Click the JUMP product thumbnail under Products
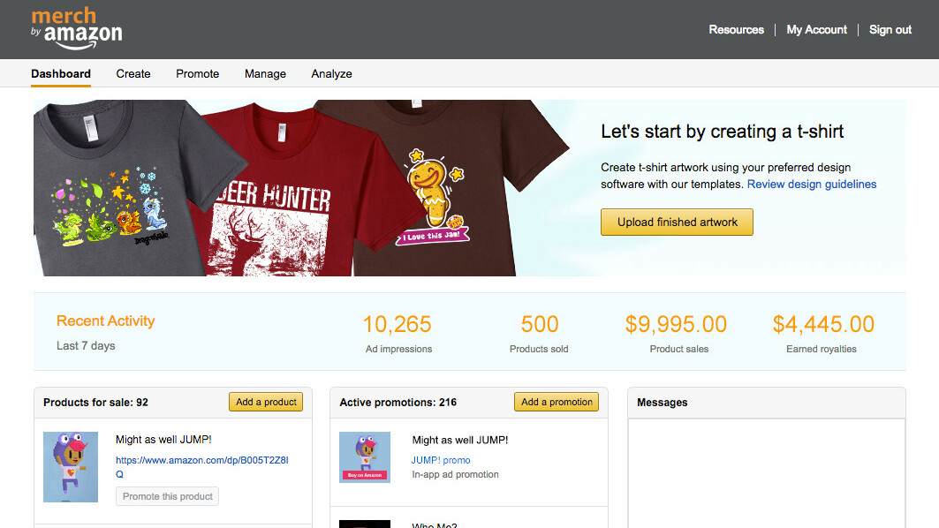The image size is (939, 528). (x=71, y=466)
